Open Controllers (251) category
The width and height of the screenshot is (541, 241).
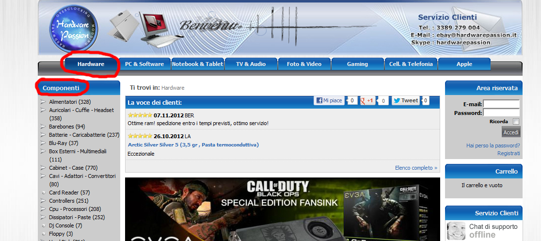coord(69,201)
